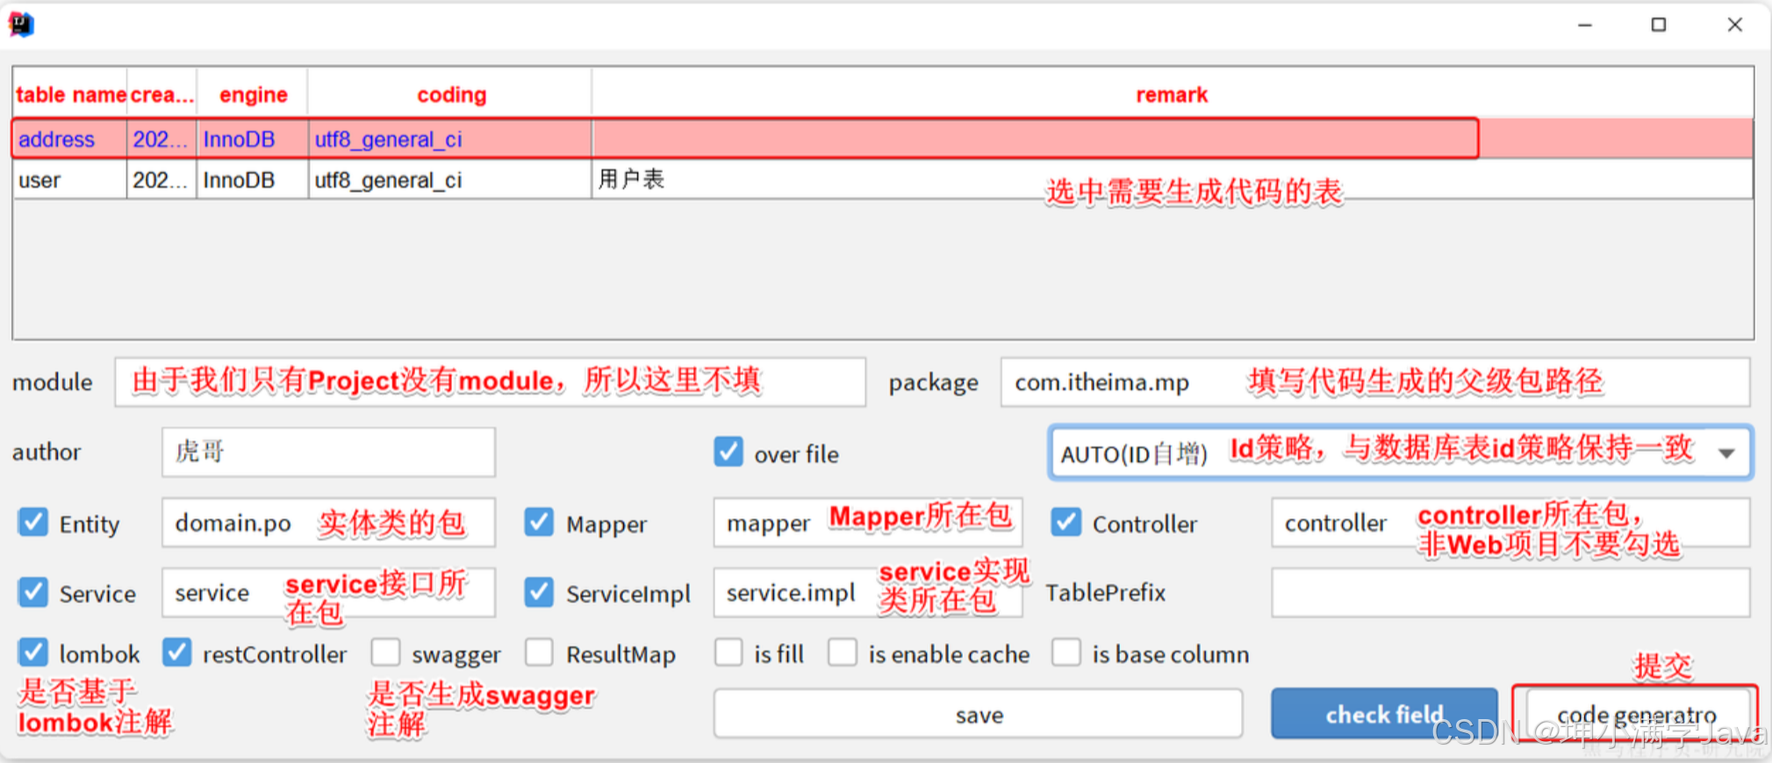Focus the Entity package field domain.po
The image size is (1772, 763).
pos(328,522)
